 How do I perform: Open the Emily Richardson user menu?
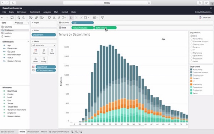(204, 12)
